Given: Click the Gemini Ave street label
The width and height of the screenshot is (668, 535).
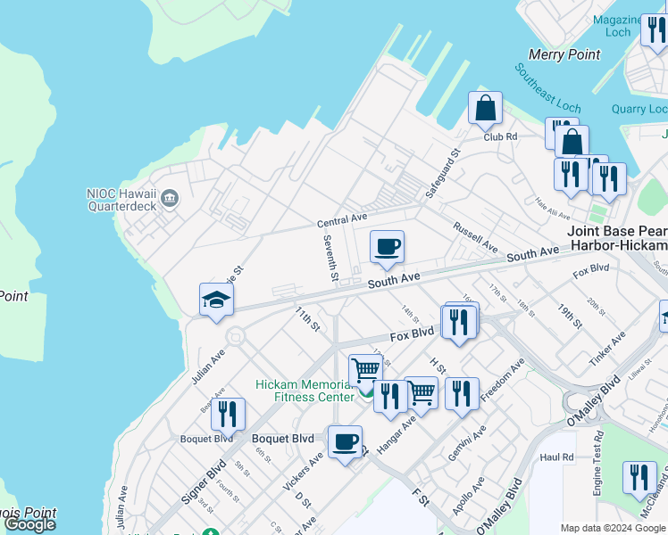Looking at the screenshot, I should pos(467,443).
